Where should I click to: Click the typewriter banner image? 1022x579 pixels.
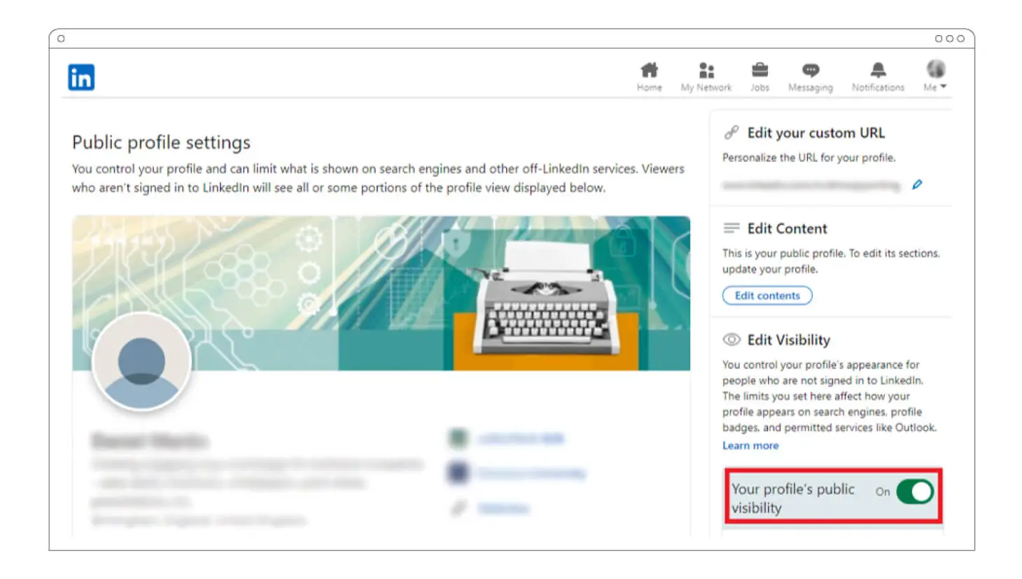coord(381,293)
